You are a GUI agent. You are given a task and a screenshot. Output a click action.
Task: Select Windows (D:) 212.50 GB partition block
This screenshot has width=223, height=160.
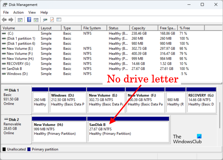click(x=68, y=100)
